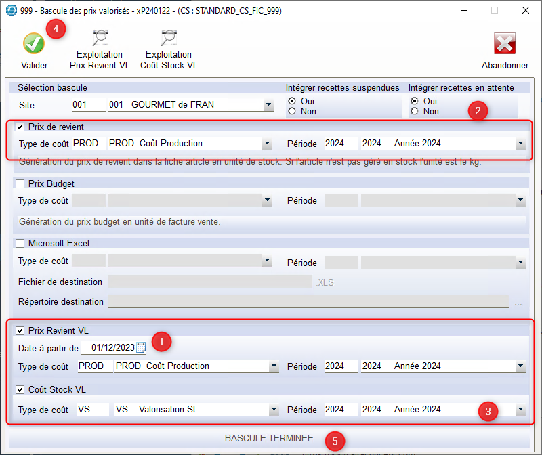Open Exploitation Prix Revient VL tool

(100, 39)
